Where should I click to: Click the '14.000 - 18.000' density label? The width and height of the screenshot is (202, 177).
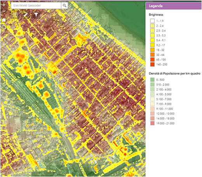pos(165,119)
